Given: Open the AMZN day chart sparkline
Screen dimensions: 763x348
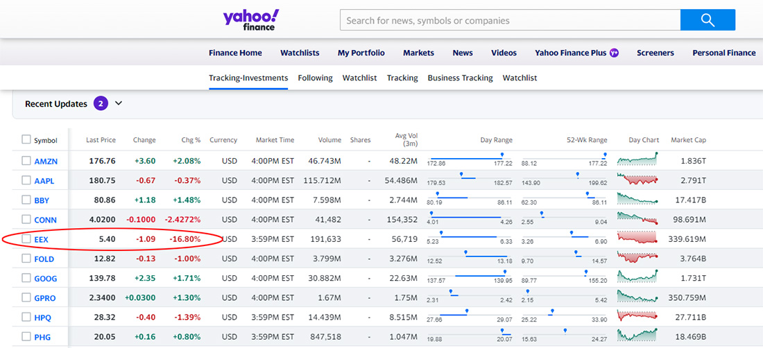Looking at the screenshot, I should pos(637,159).
